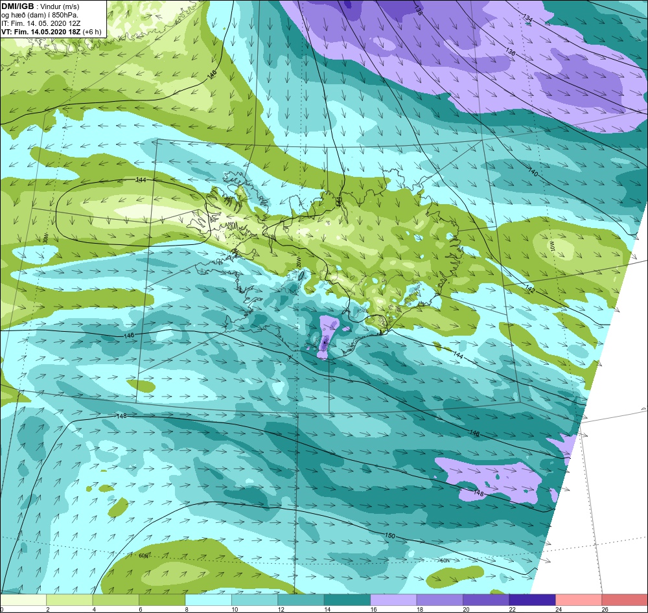Click legend tick label '2'
Viewport: 648px width, 613px height.
pyautogui.click(x=48, y=609)
